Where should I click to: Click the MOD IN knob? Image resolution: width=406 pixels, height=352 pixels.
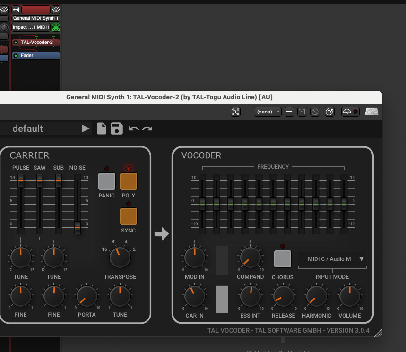(194, 258)
